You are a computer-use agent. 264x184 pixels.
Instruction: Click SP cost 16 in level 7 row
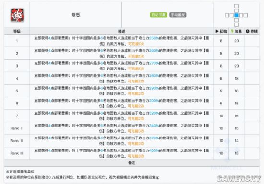[x=236, y=116]
